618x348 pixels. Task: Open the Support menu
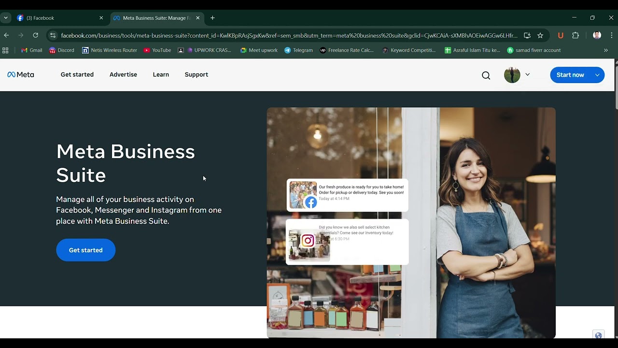[x=197, y=74]
